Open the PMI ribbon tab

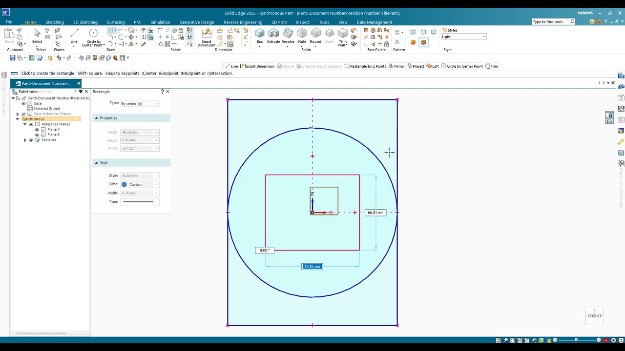138,22
